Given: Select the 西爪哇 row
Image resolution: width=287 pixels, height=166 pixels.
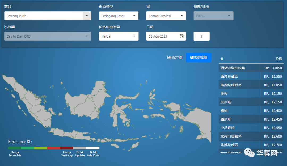Looking at the screenshot, I should coord(251,119).
